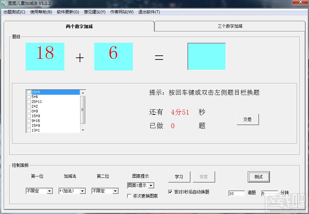This screenshot has height=214, width=309.
Task: Click the answer input box after the equals sign
Action: coord(207,56)
